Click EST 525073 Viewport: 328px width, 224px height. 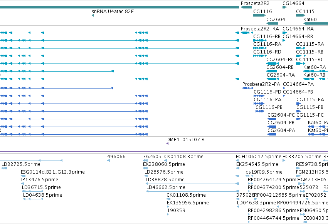[x=303, y=191]
